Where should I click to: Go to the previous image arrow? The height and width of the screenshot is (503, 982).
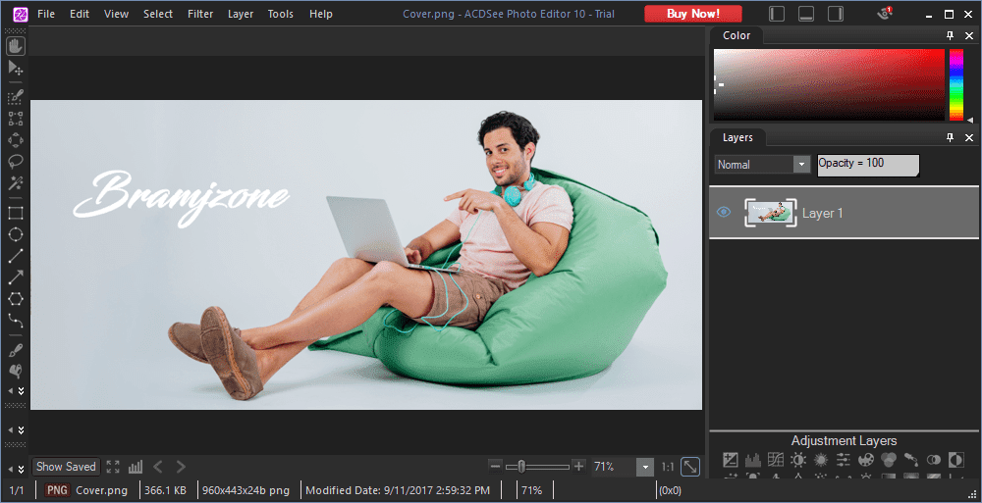tap(158, 467)
